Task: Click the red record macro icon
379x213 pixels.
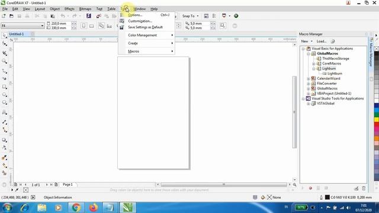Action: click(310, 188)
